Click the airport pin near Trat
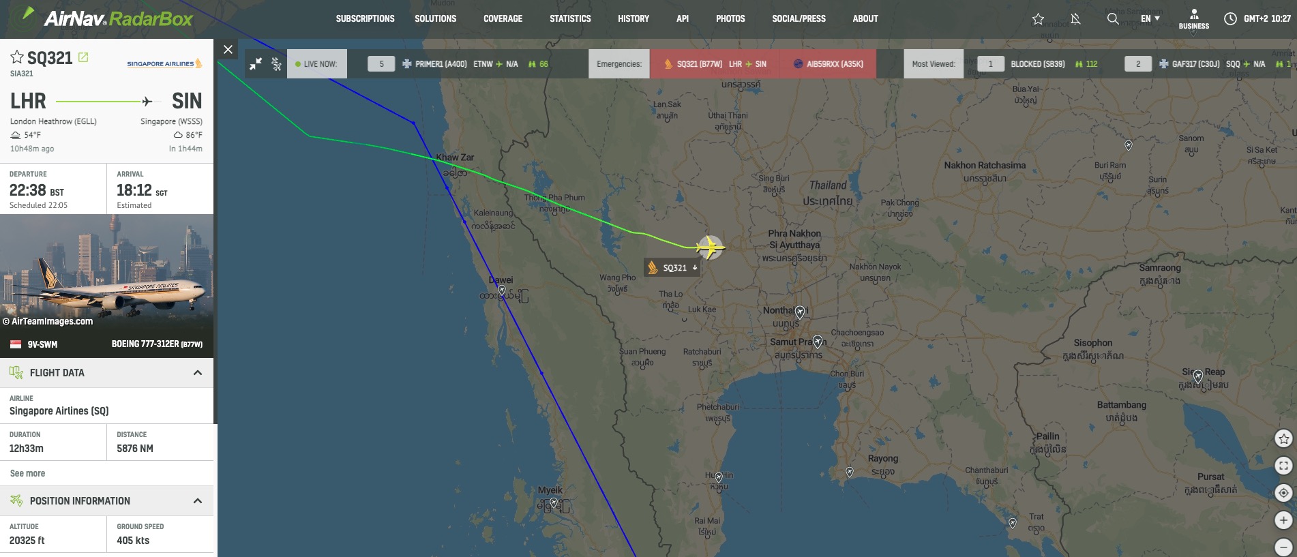This screenshot has height=557, width=1297. tap(1013, 523)
